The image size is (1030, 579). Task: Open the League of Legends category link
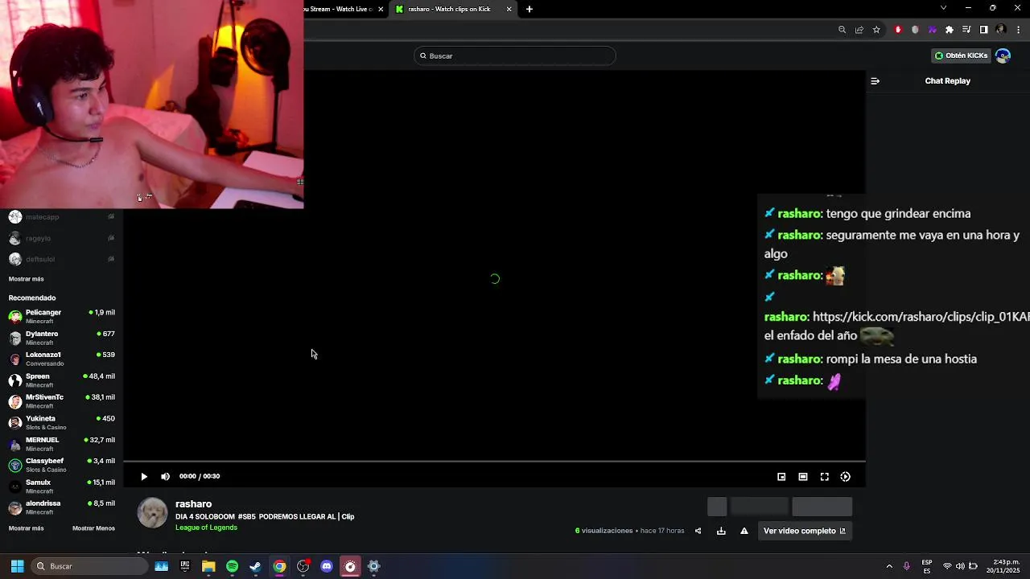[206, 528]
